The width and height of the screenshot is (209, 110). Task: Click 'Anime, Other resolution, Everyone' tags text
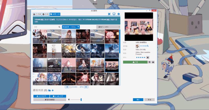(143, 53)
